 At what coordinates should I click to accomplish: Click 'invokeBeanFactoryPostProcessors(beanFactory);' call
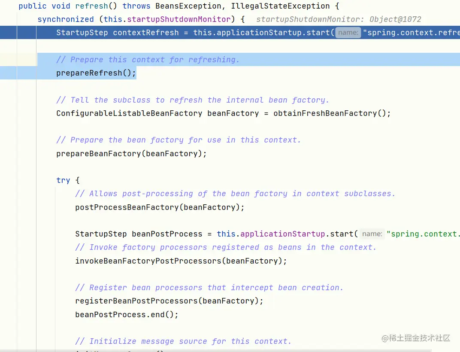pyautogui.click(x=181, y=261)
